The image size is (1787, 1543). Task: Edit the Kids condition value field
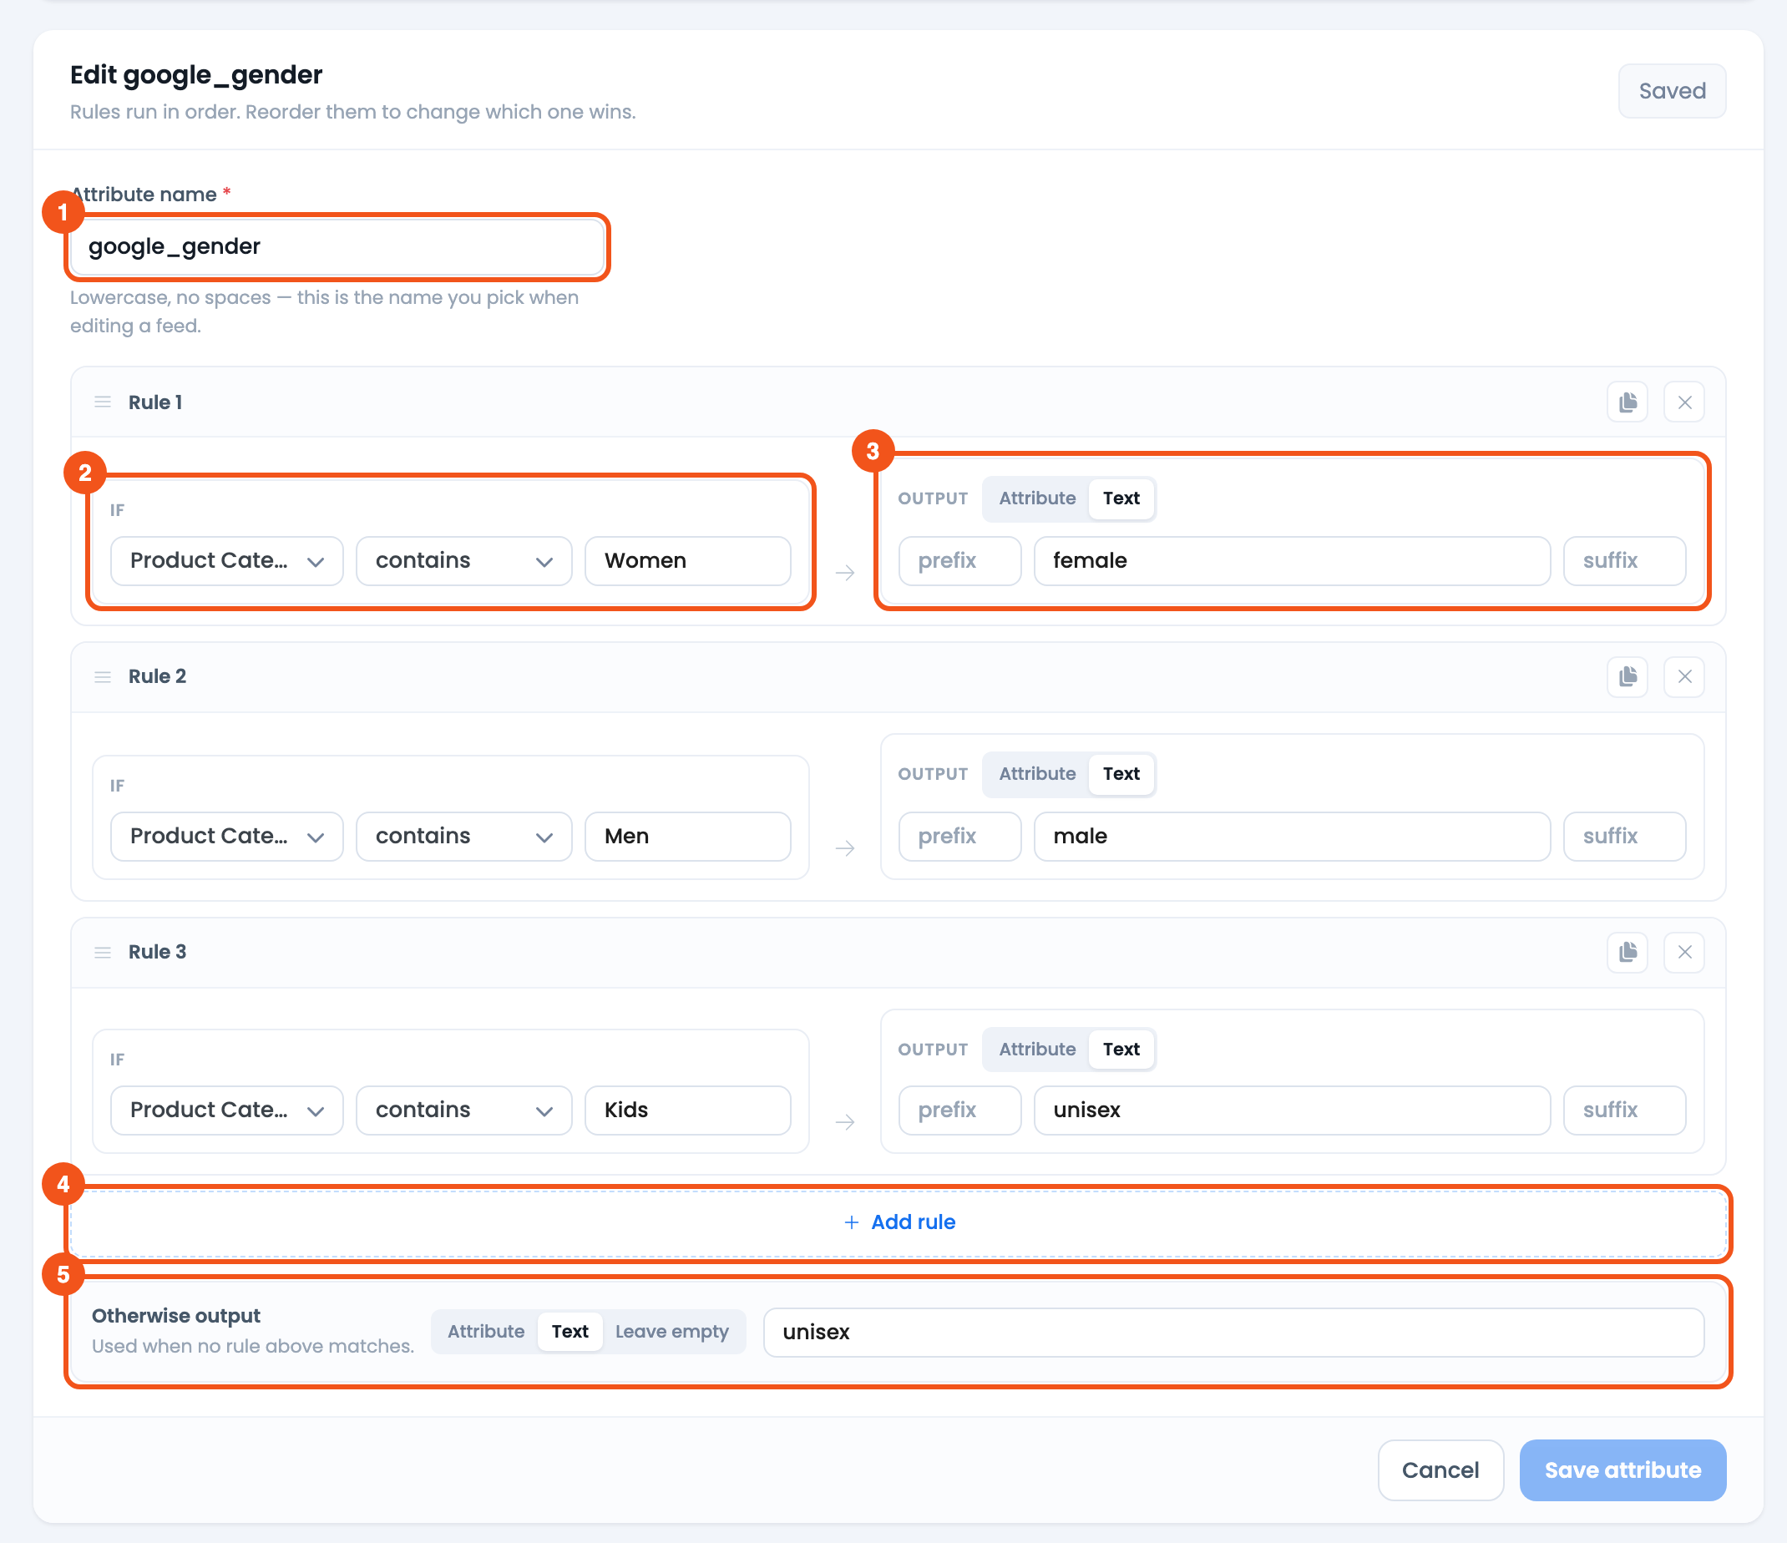(687, 1110)
